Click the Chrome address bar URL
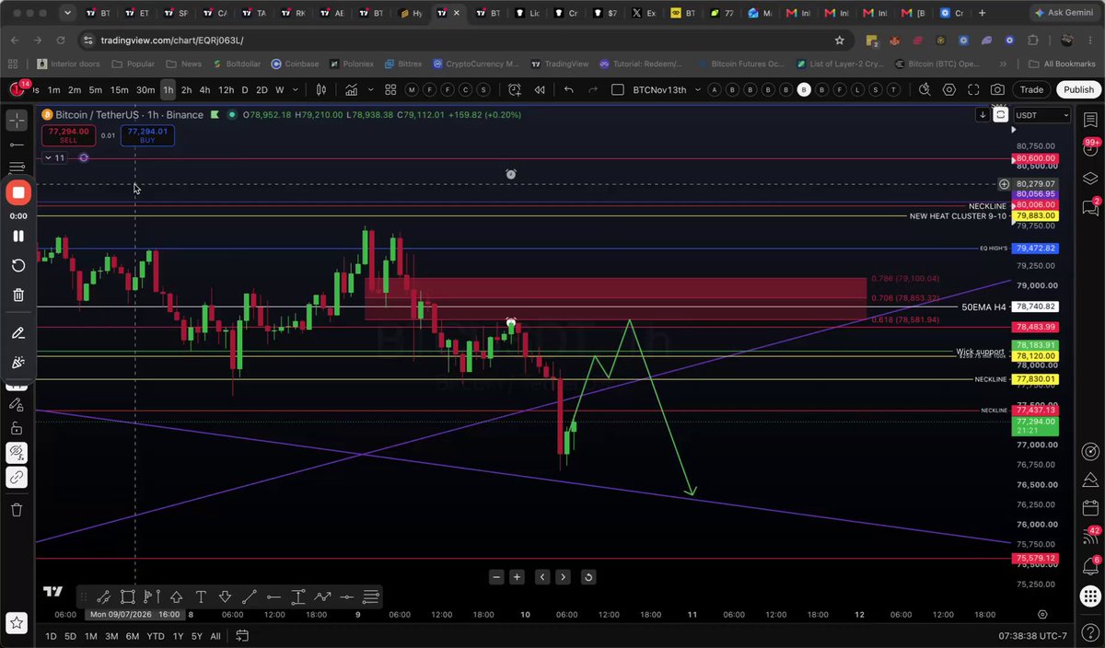The image size is (1105, 648). click(172, 40)
